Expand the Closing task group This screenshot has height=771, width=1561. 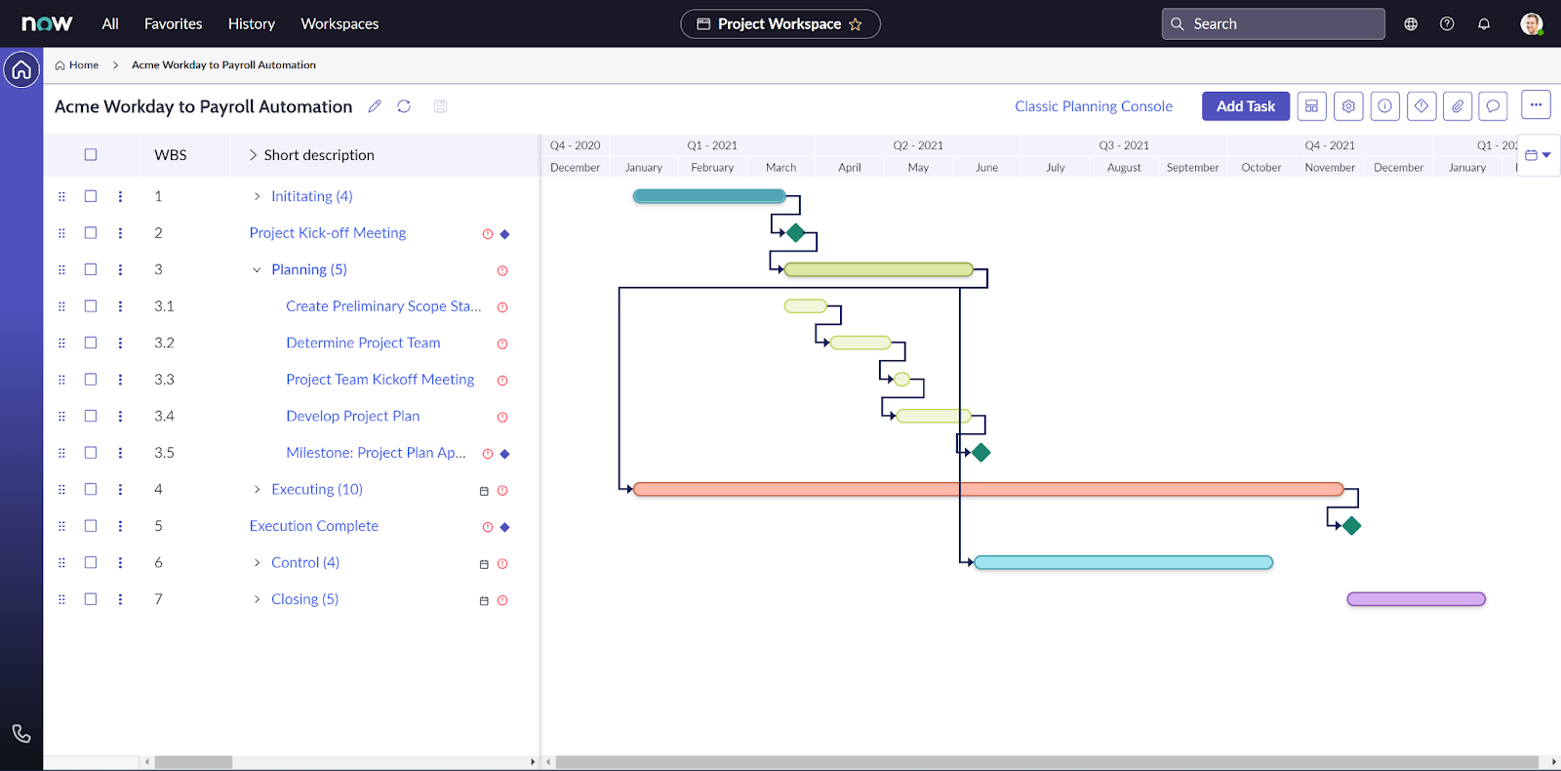point(257,599)
